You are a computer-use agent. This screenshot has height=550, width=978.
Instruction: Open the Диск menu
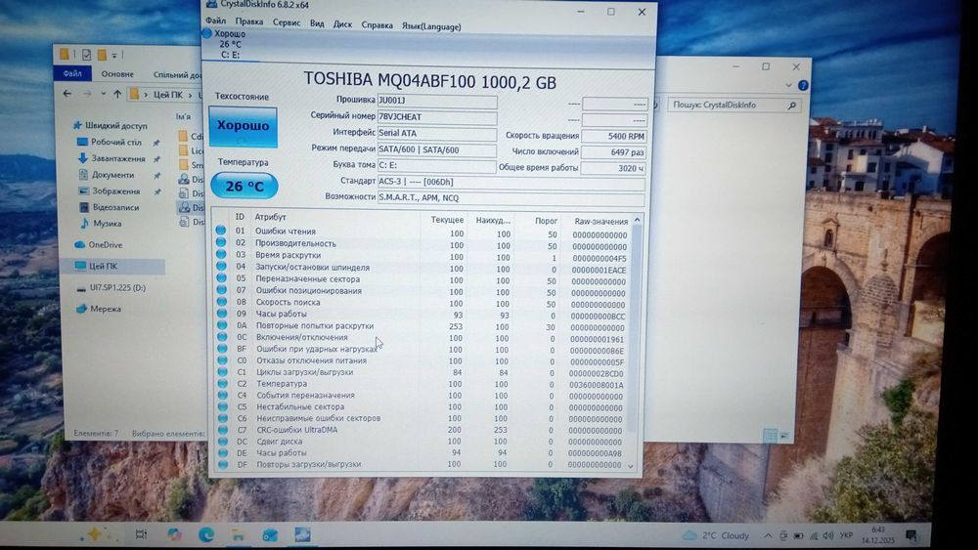[342, 24]
